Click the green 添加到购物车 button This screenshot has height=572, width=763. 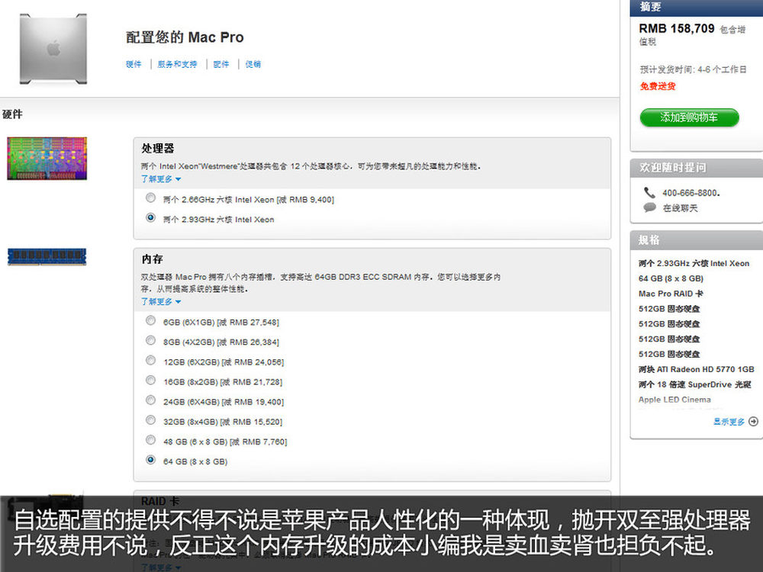689,117
